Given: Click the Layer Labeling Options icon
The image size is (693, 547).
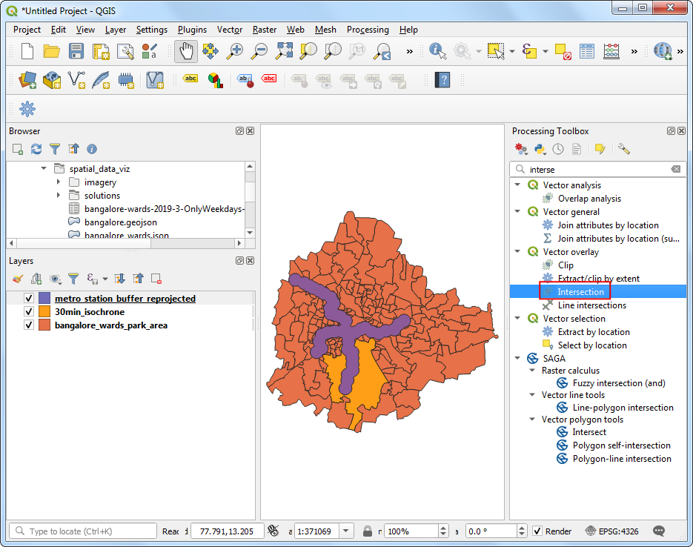Looking at the screenshot, I should point(190,79).
